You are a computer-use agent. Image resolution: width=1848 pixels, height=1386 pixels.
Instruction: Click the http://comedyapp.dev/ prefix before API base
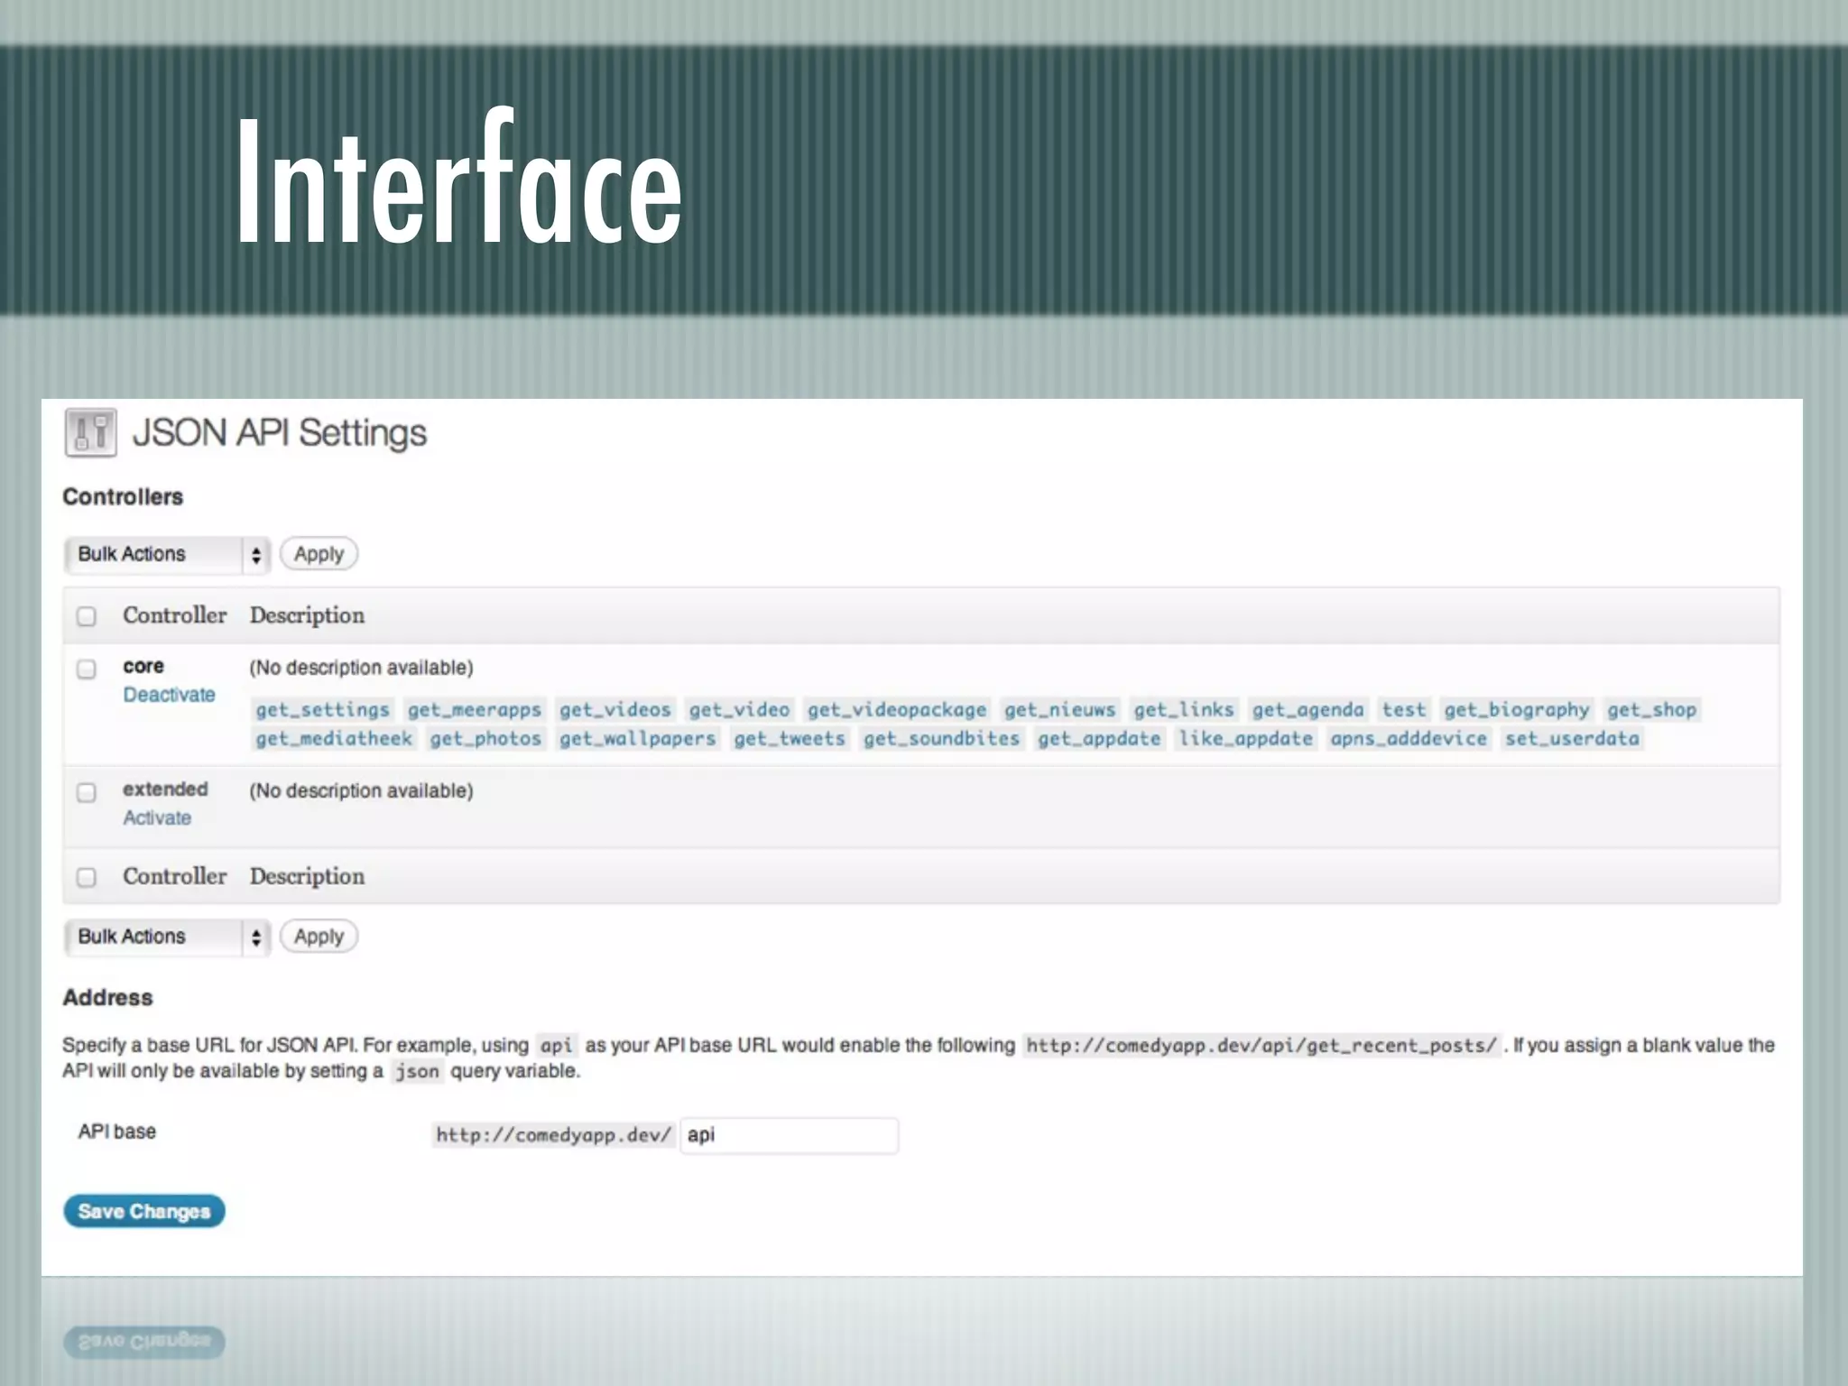(x=553, y=1135)
